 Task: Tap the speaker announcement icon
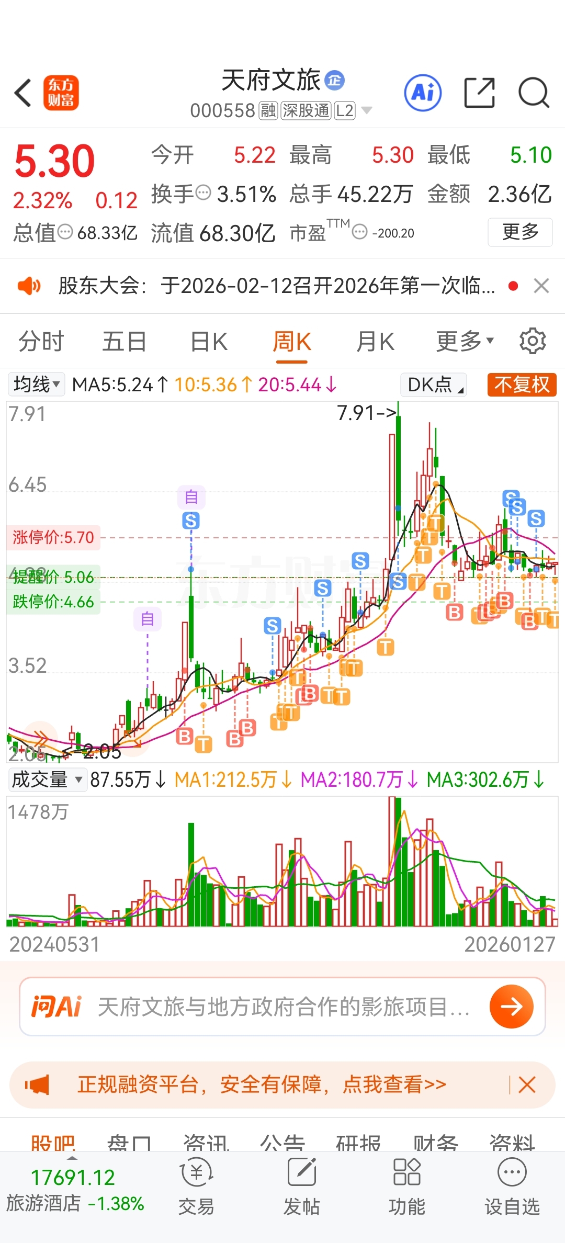(x=29, y=286)
